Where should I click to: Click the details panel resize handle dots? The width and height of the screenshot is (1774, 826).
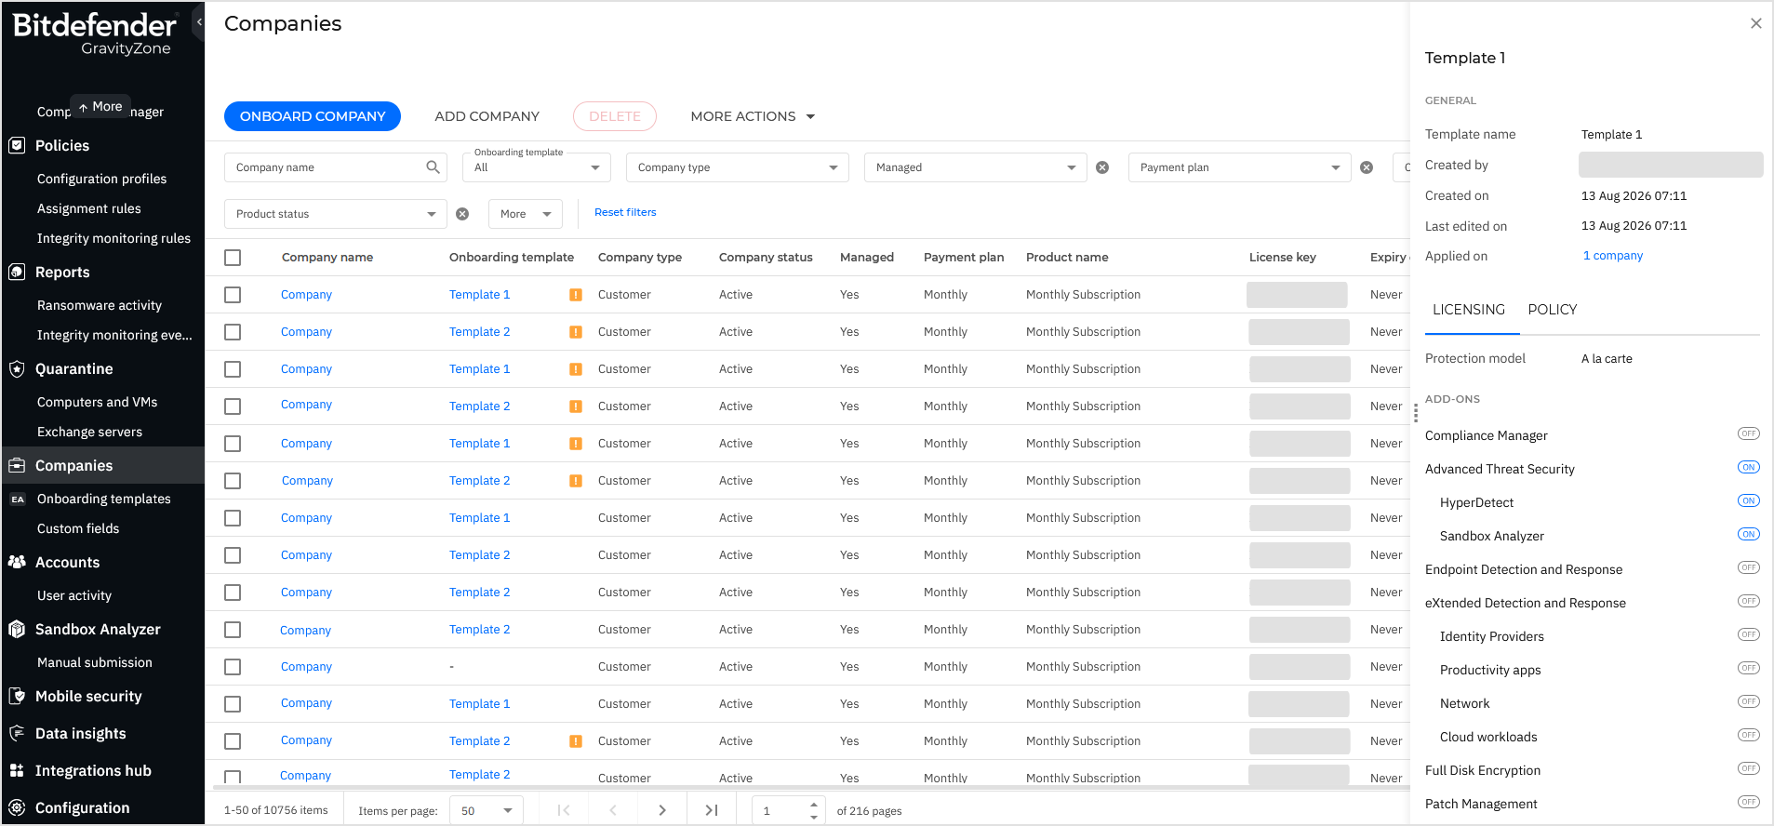tap(1415, 413)
